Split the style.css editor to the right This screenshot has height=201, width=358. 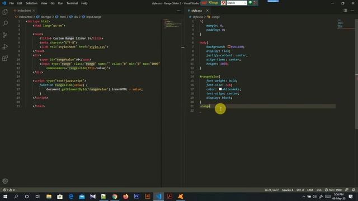coord(345,11)
